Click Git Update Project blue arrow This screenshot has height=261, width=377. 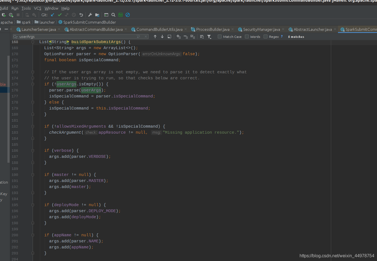coord(52,15)
